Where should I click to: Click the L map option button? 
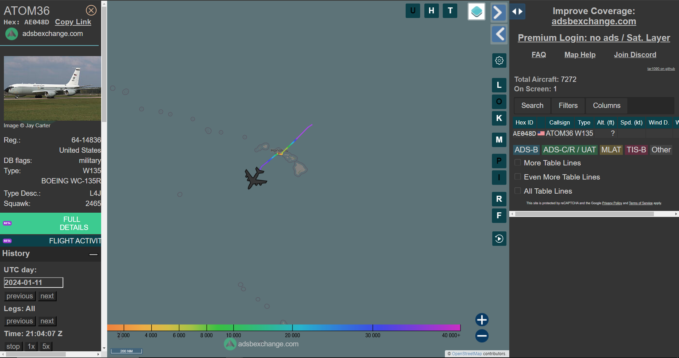[499, 85]
